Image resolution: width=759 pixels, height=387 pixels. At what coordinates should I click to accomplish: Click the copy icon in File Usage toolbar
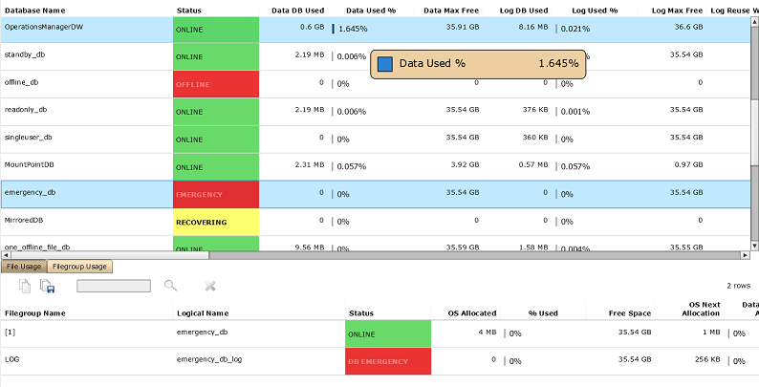click(x=26, y=286)
